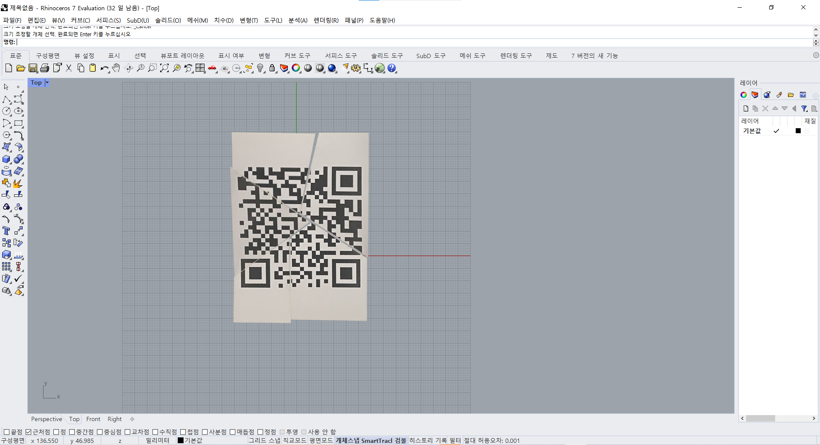The height and width of the screenshot is (445, 820).
Task: Click the Zoom Extents icon
Action: point(164,68)
